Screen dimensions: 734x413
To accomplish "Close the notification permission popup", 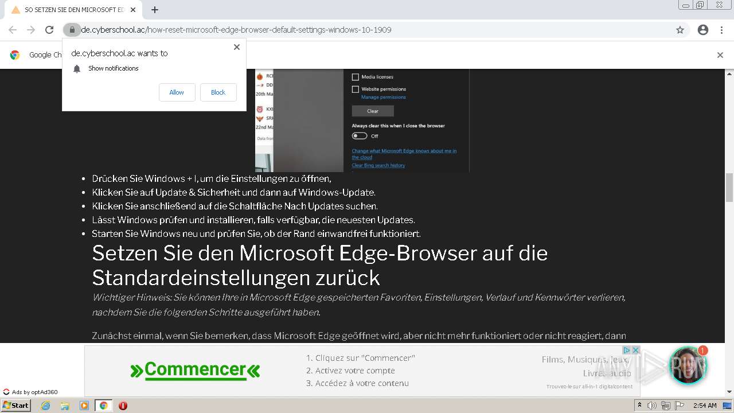I will coord(237,47).
